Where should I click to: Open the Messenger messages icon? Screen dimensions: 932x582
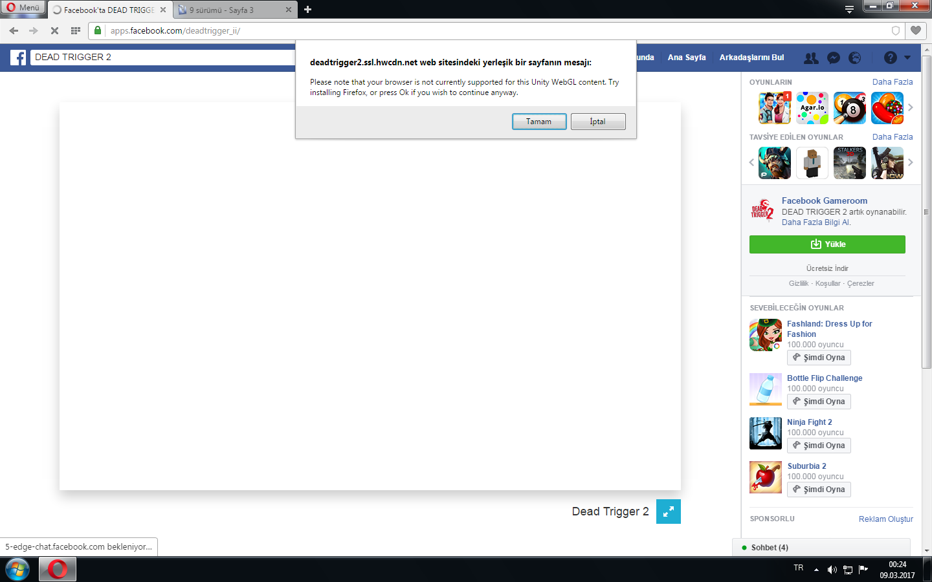(834, 58)
